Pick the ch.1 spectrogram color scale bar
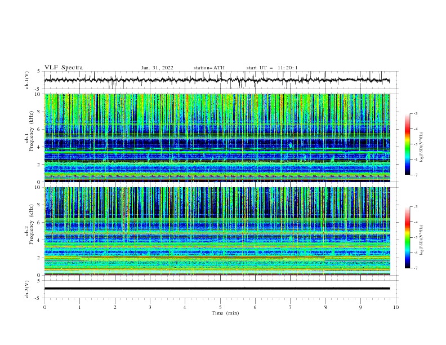Viewport: 446px width, 345px height. pyautogui.click(x=407, y=144)
